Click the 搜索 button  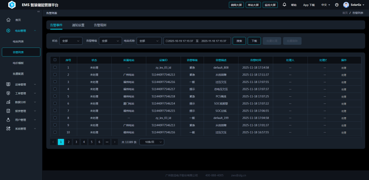pyautogui.click(x=239, y=41)
